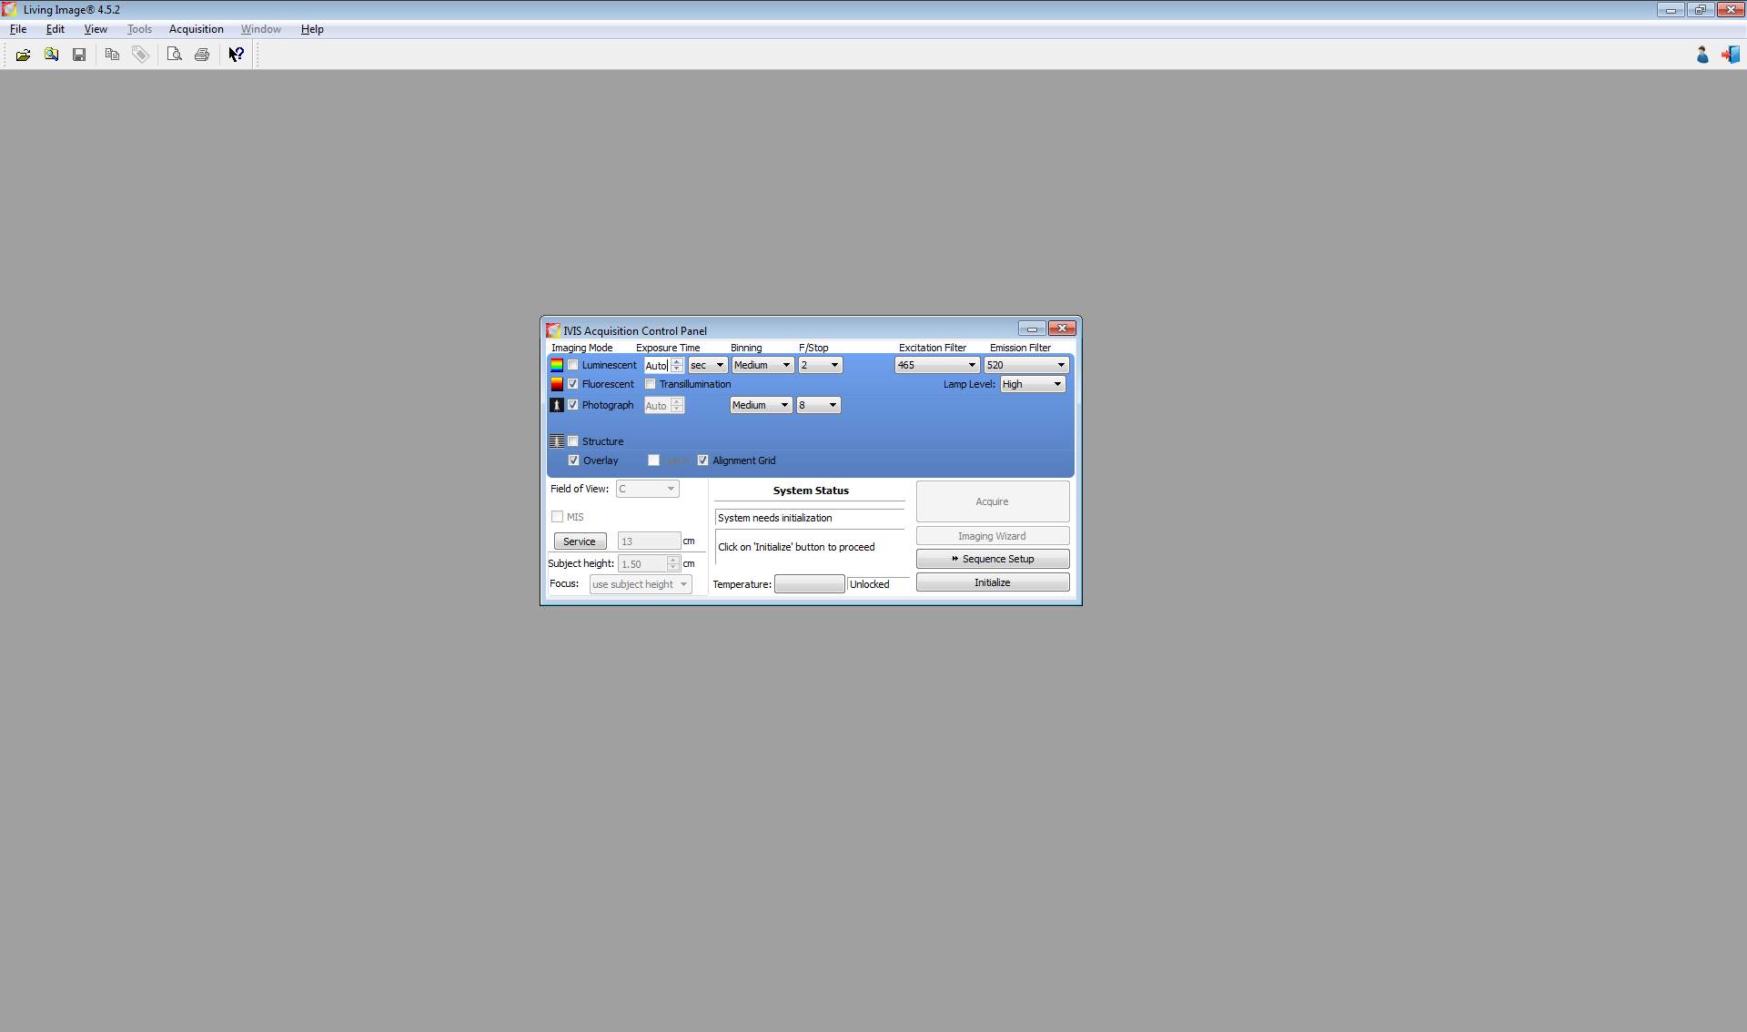Open the Lamp Level High dropdown

point(1032,384)
